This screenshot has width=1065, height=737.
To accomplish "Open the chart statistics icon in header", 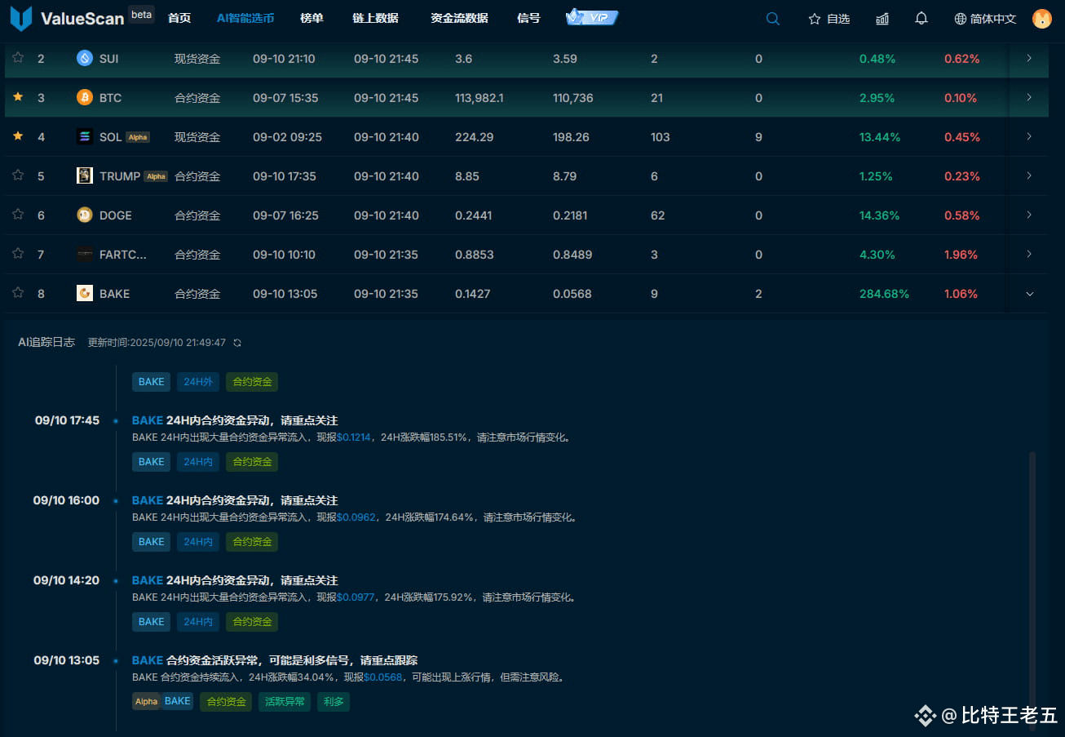I will 882,18.
